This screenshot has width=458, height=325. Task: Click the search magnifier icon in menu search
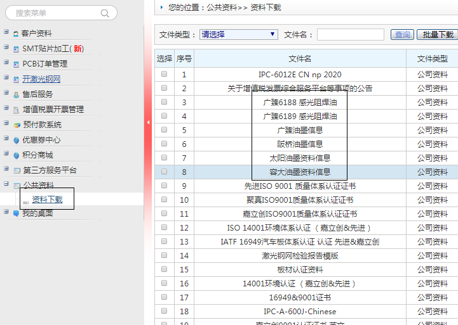105,13
